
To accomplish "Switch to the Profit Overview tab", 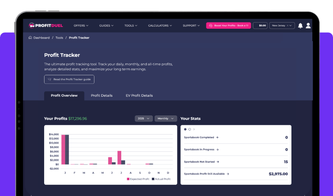I will (64, 96).
